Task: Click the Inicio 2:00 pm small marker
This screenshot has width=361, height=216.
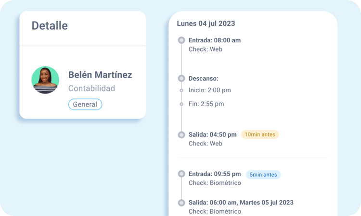Action: [x=181, y=90]
